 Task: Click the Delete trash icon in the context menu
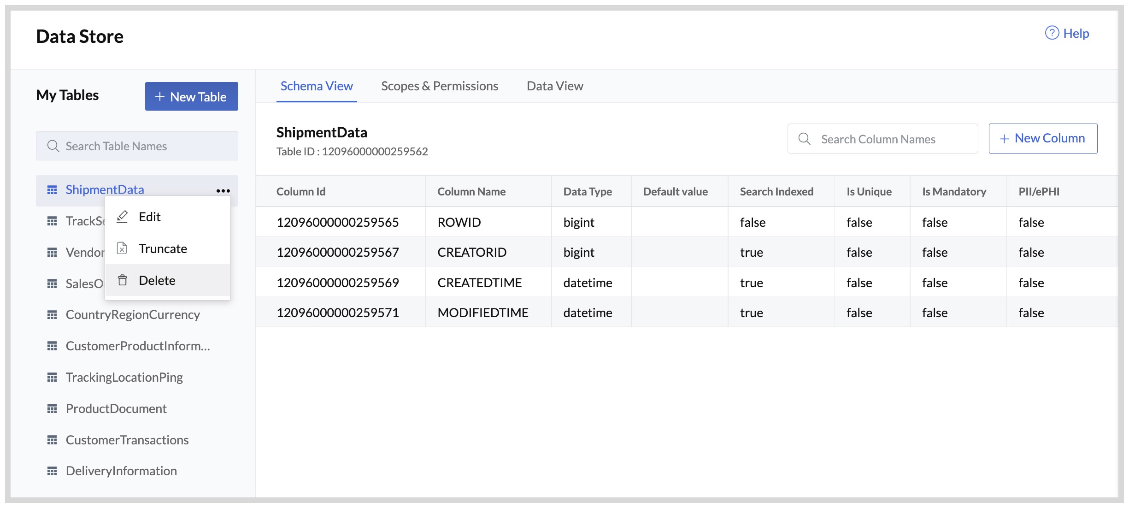(123, 280)
